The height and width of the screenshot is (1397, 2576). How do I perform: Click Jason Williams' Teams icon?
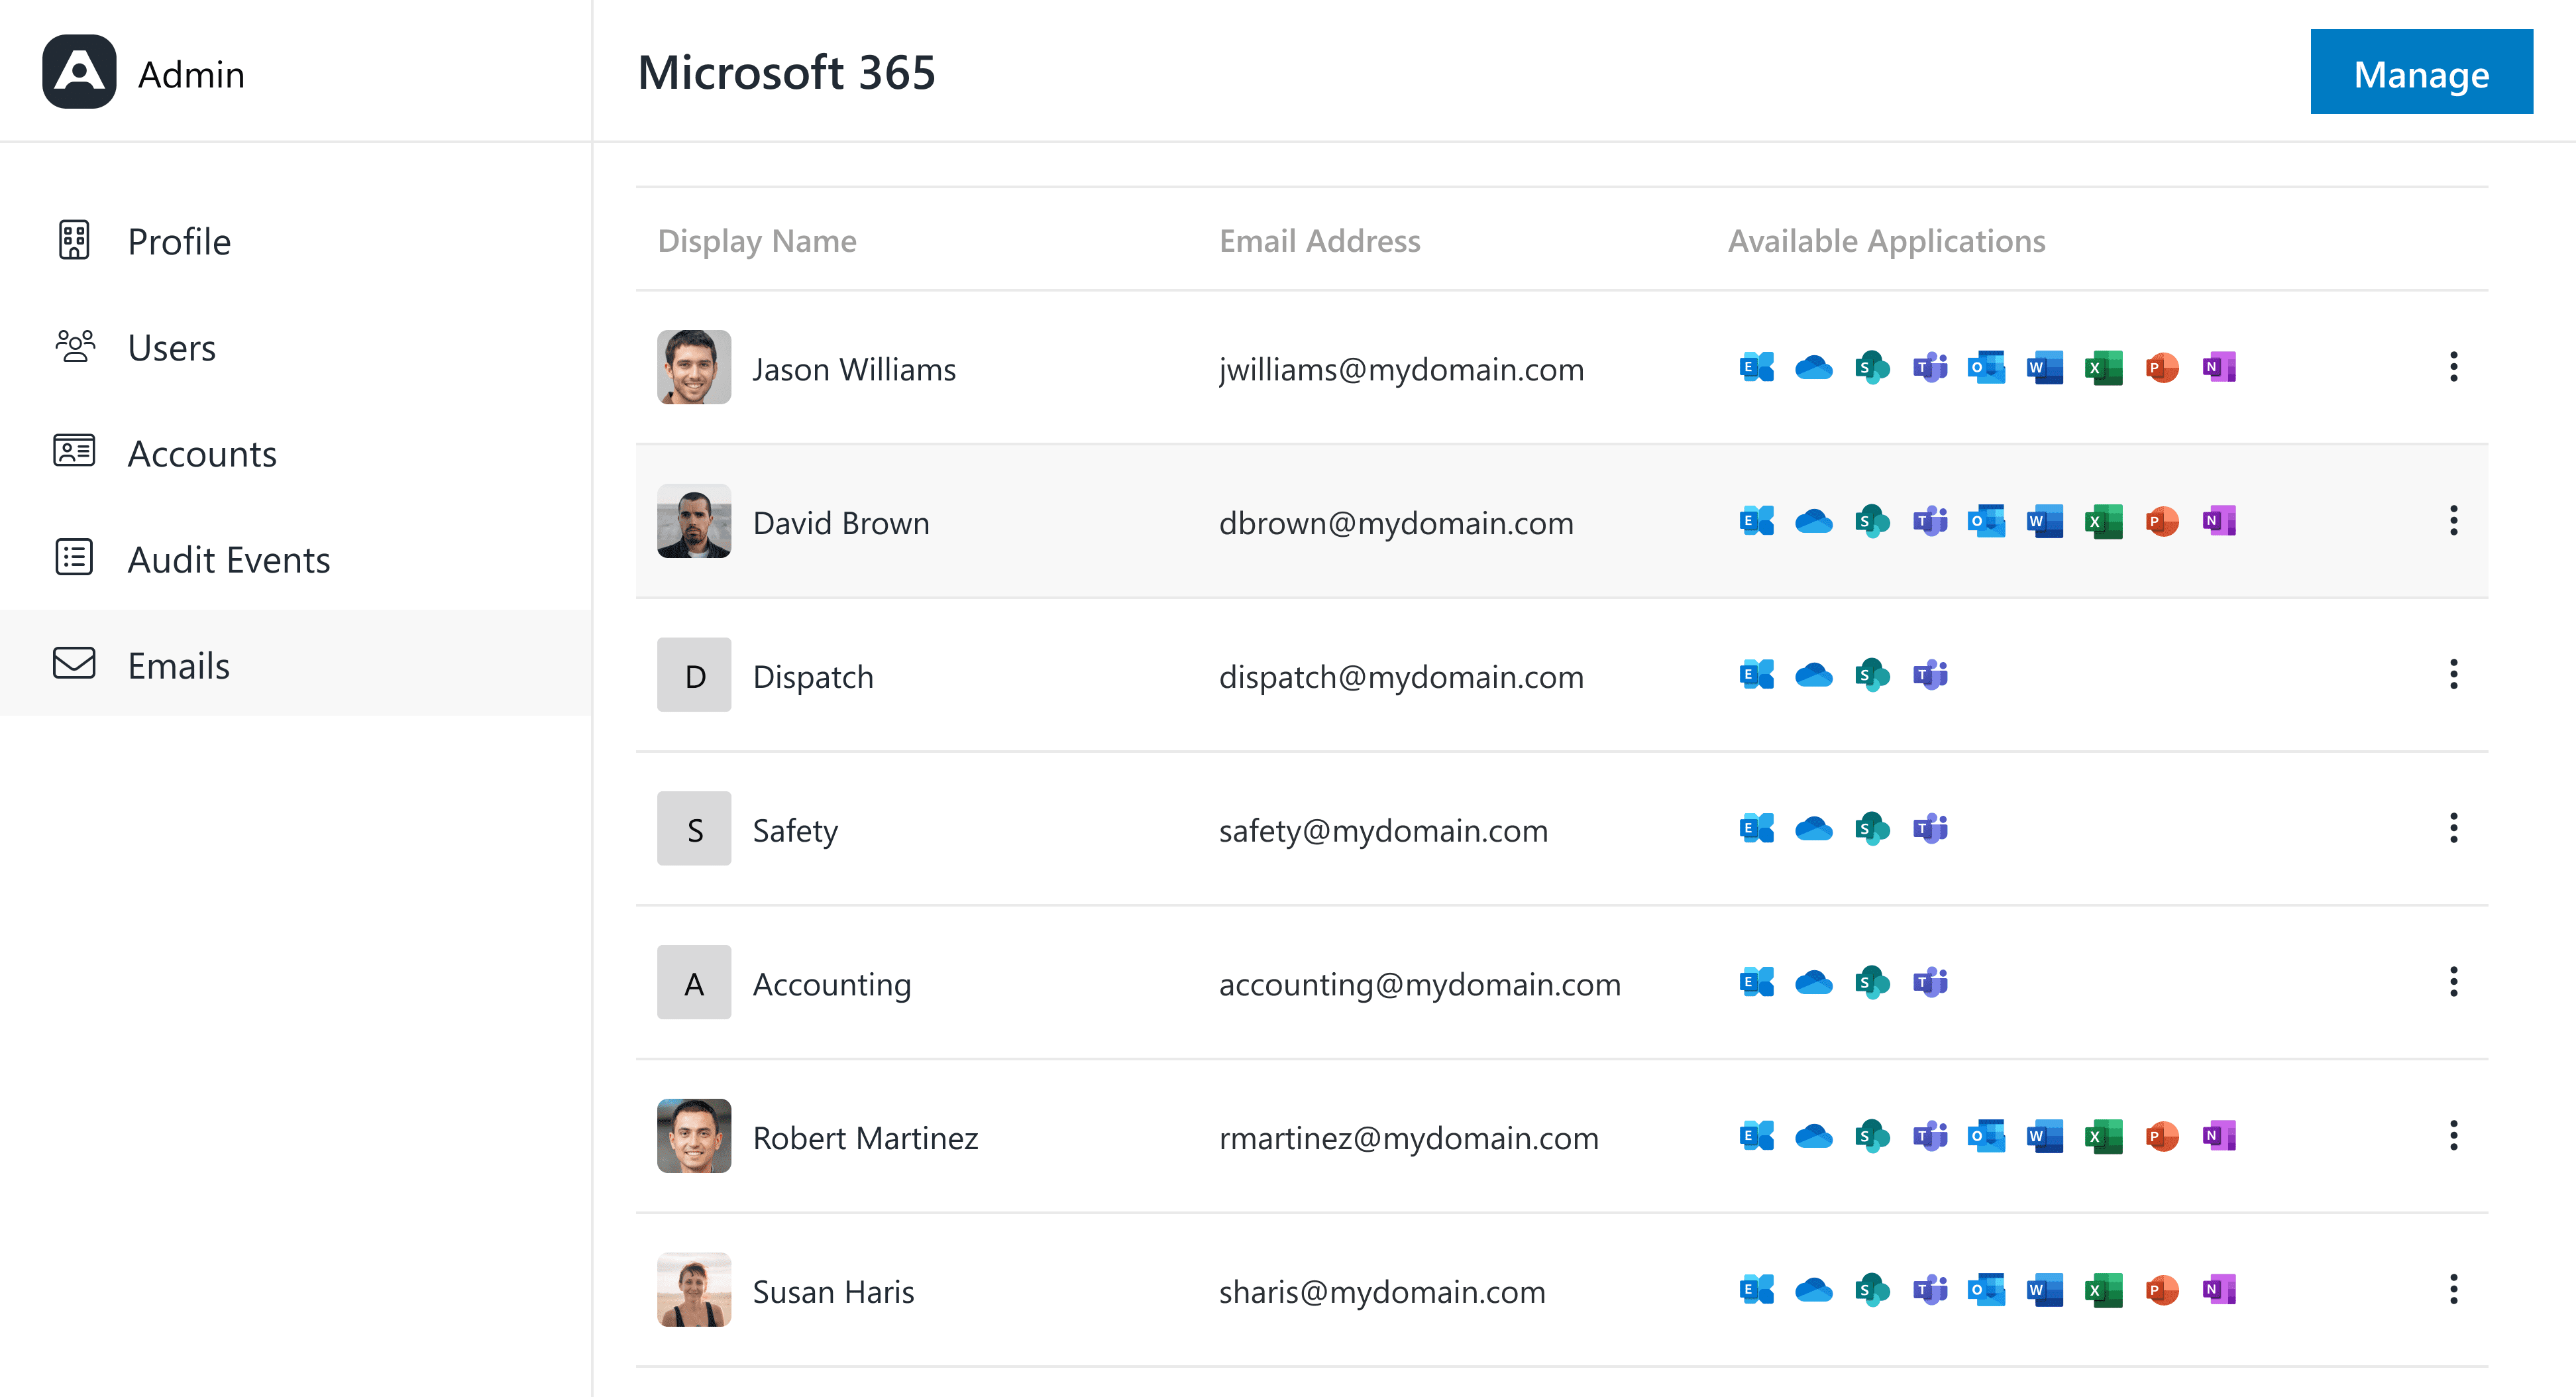(1930, 368)
